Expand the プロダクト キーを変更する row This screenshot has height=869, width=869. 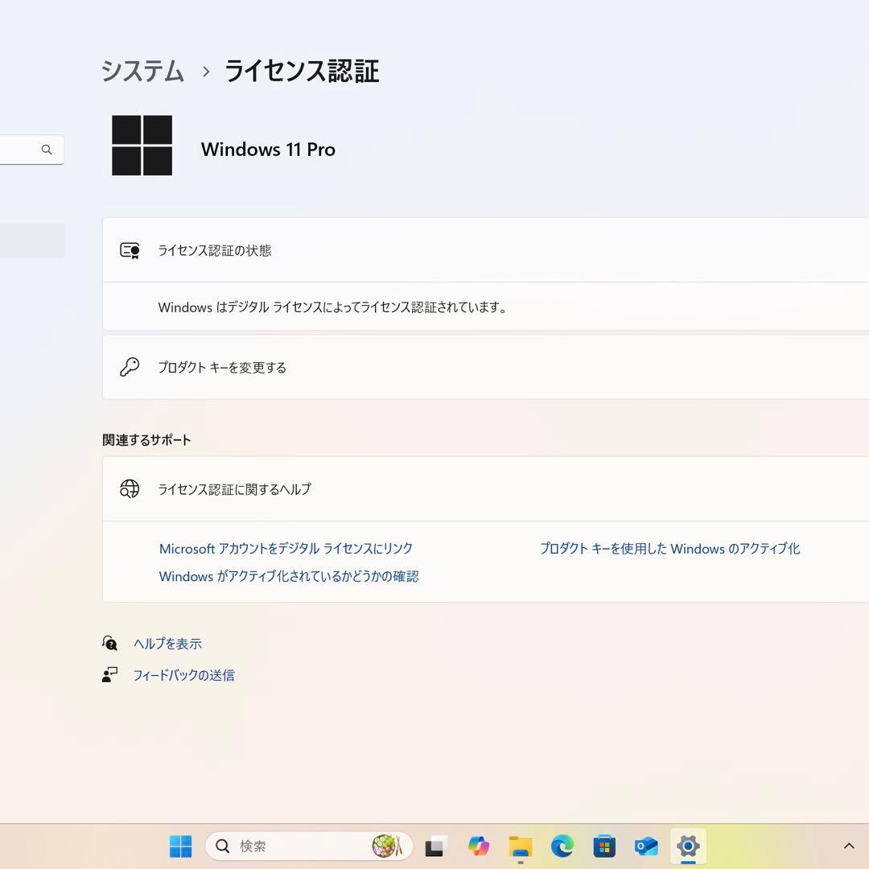pyautogui.click(x=483, y=367)
